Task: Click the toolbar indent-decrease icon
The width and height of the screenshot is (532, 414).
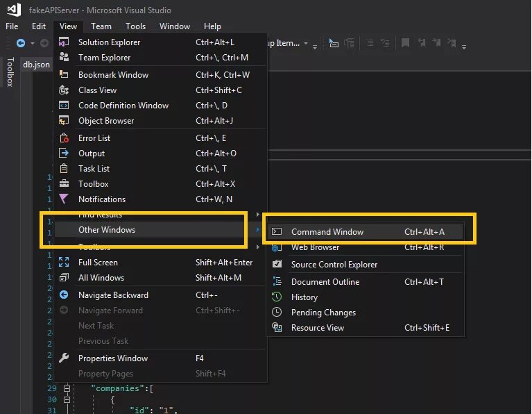Action: click(370, 43)
